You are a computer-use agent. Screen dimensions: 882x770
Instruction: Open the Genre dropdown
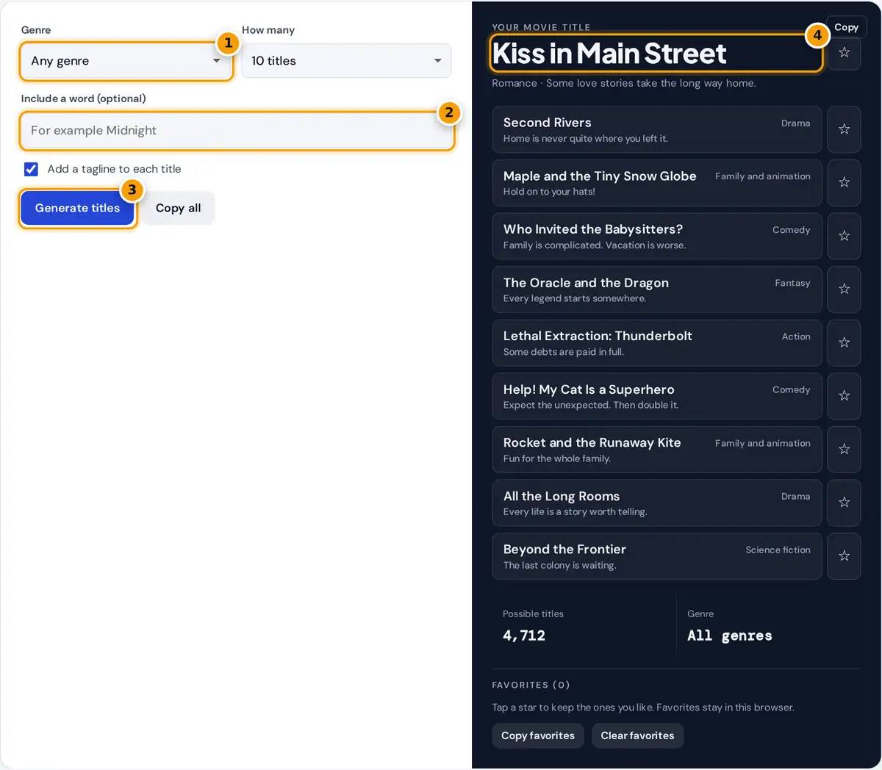(x=126, y=61)
